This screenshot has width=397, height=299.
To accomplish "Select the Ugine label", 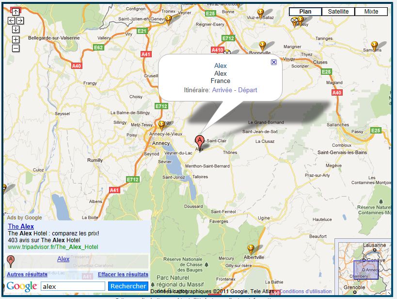I will [264, 218].
